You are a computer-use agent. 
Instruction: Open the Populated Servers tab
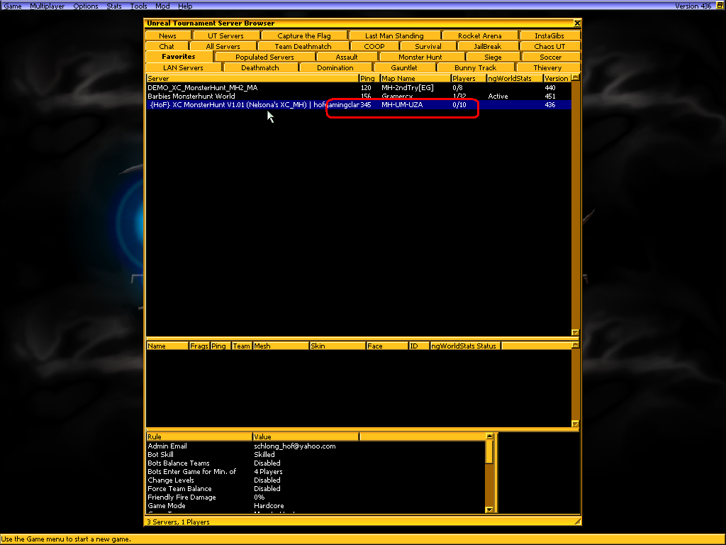[x=264, y=57]
